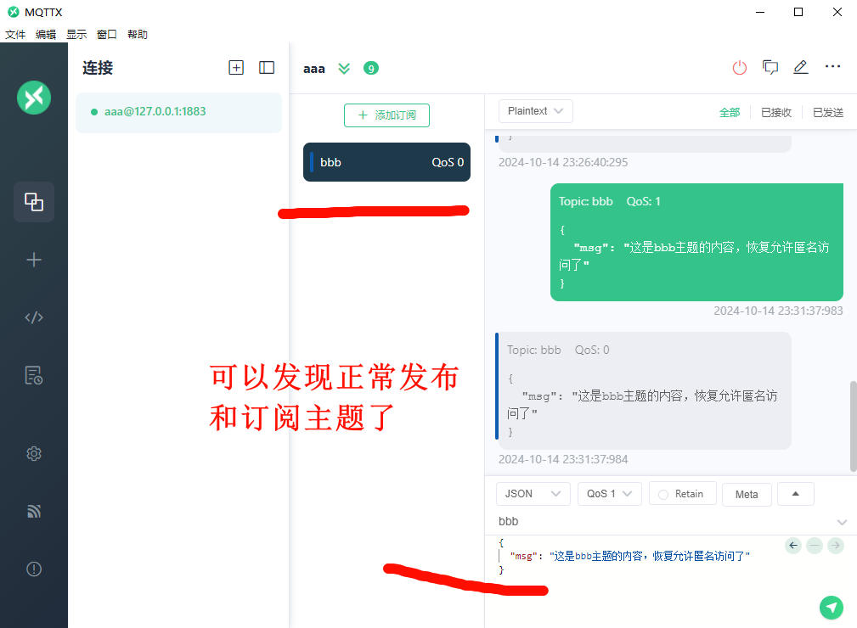Open Settings gear icon in sidebar
Image resolution: width=857 pixels, height=628 pixels.
tap(34, 453)
